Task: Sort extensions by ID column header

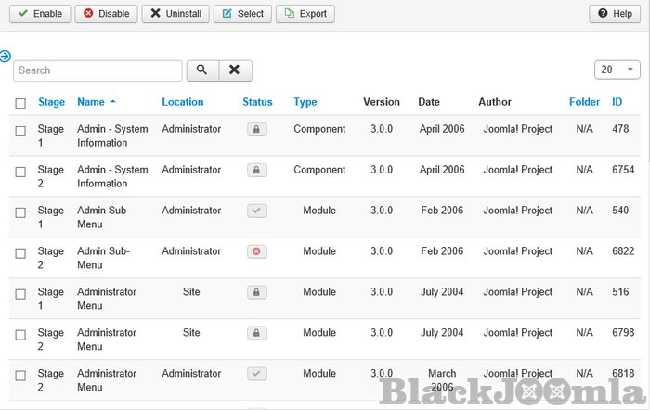Action: click(x=617, y=102)
